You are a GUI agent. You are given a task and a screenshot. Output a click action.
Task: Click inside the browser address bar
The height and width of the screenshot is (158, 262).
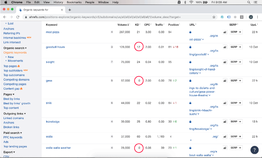click(107, 17)
